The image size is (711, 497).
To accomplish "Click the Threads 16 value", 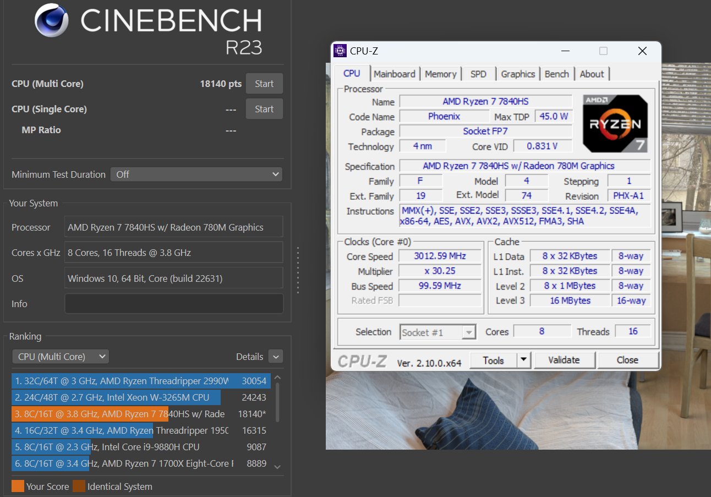I will pyautogui.click(x=633, y=331).
